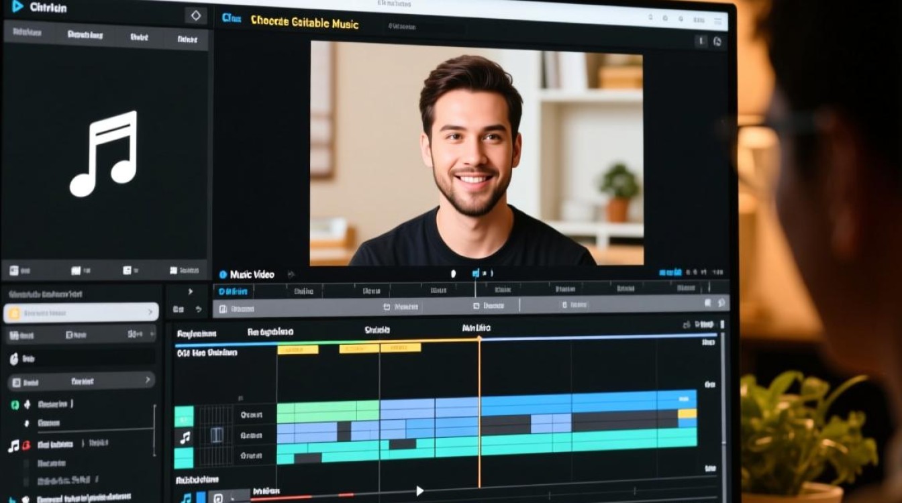Screen dimensions: 902x503
Task: Toggle the green circle icon in the left track list
Action: pyautogui.click(x=15, y=404)
